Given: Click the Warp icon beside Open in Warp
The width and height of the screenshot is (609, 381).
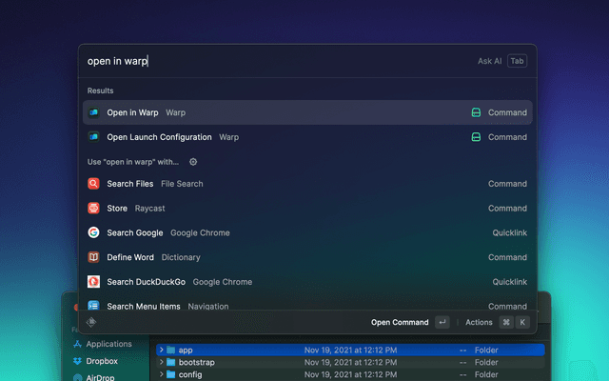Looking at the screenshot, I should coord(93,112).
